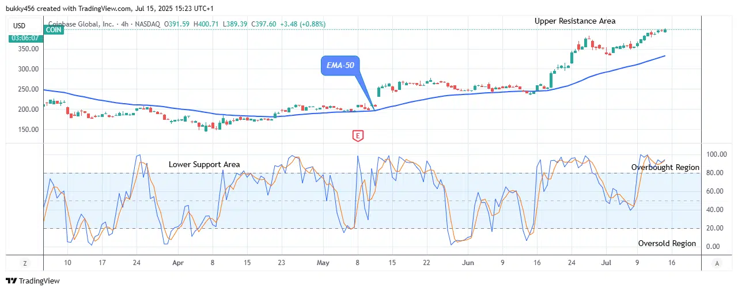Open the USD currency selector
The image size is (738, 291).
point(20,25)
